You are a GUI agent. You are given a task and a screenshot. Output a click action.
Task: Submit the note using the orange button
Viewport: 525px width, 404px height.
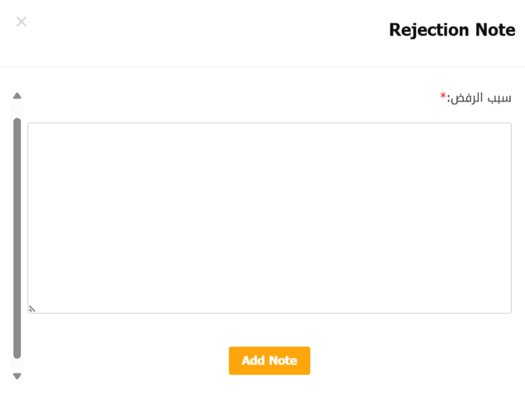[270, 361]
